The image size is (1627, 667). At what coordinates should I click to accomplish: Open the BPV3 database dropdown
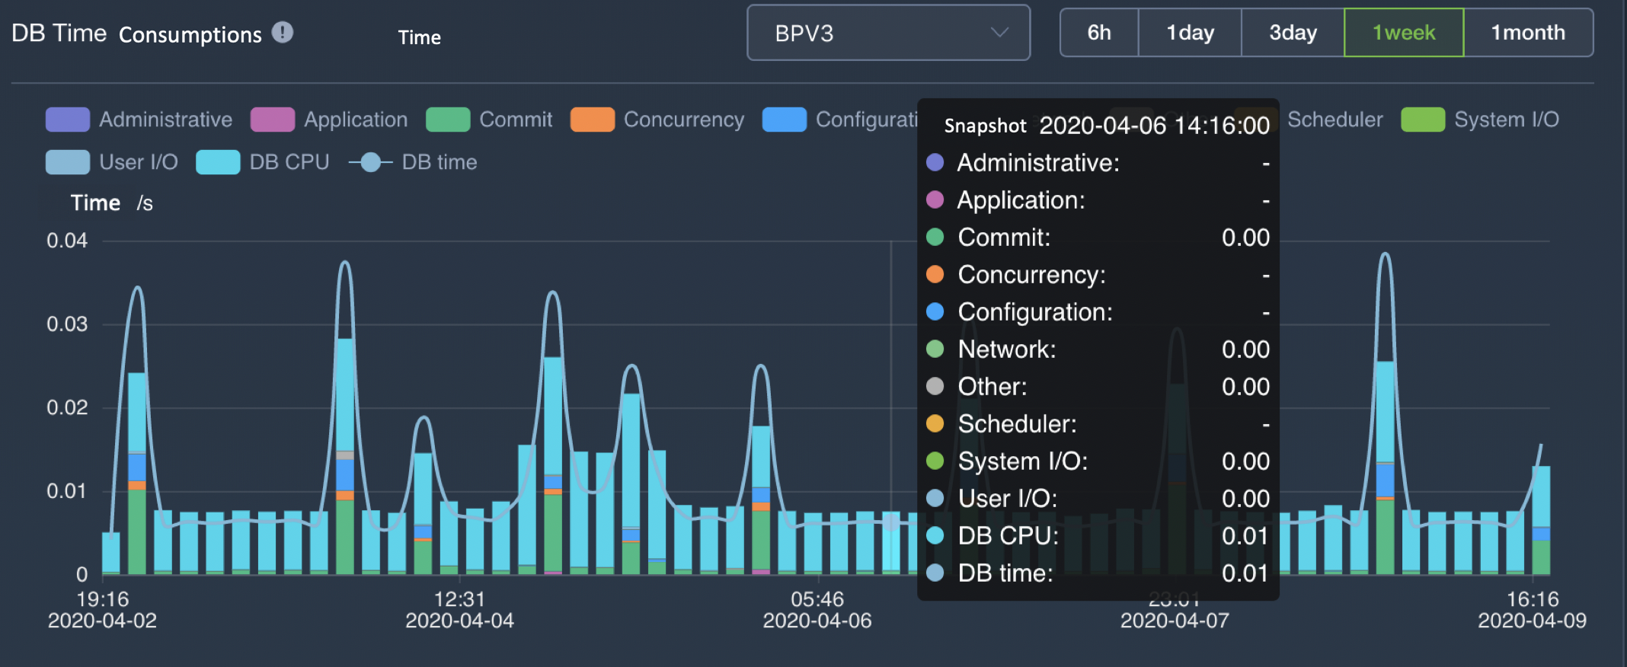click(x=887, y=33)
